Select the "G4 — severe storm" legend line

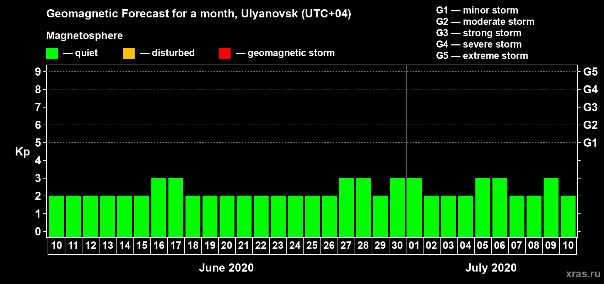coord(479,44)
